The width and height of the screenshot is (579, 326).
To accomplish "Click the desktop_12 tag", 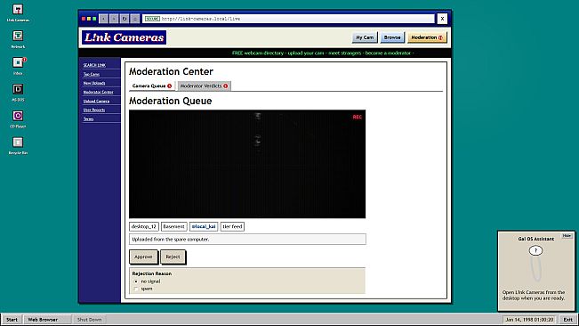I will (x=144, y=226).
